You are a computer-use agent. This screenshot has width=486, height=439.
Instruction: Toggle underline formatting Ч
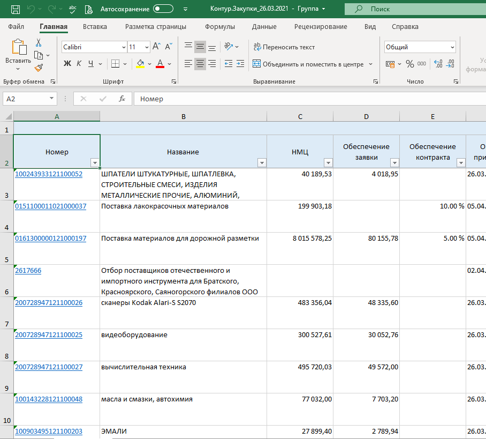pyautogui.click(x=91, y=64)
